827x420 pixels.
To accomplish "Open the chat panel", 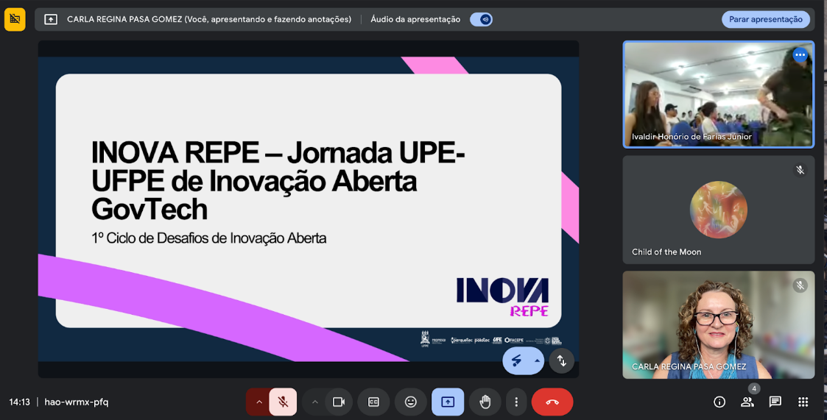I will point(775,402).
